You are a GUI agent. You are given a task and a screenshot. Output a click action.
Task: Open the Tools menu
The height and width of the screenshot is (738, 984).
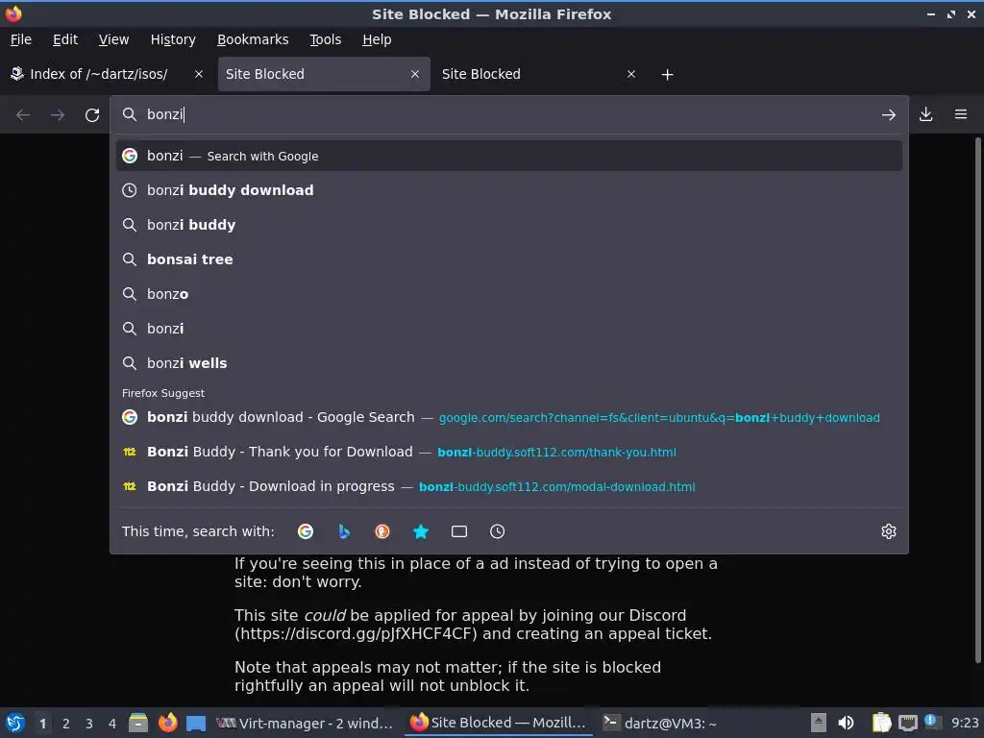pos(325,39)
